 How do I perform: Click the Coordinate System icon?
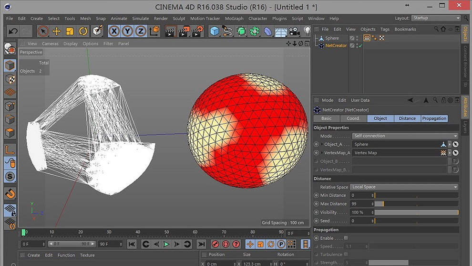coord(154,31)
